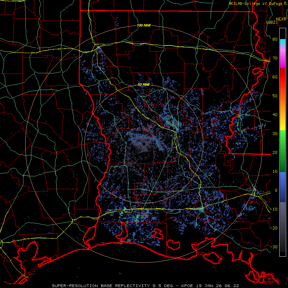The height and width of the screenshot is (288, 288).
Task: Click the 50 value on the dBZ scale
Action: pos(275,96)
